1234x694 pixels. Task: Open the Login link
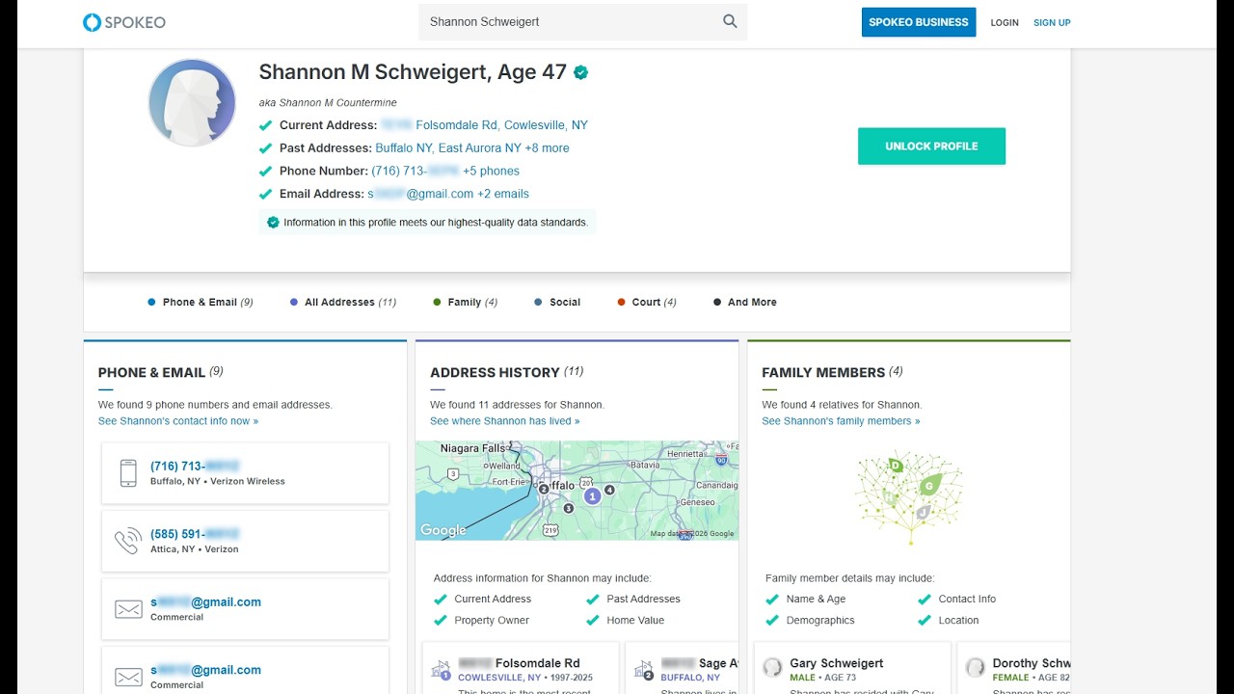[1005, 22]
